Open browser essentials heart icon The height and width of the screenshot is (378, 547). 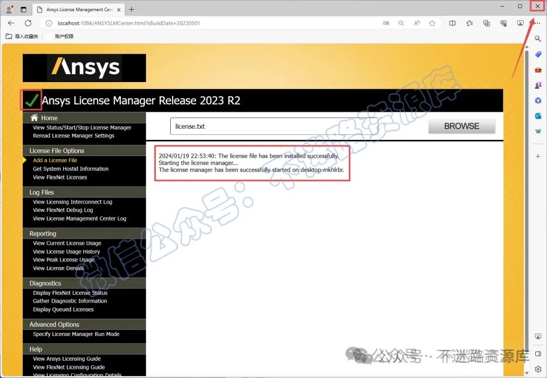click(503, 23)
